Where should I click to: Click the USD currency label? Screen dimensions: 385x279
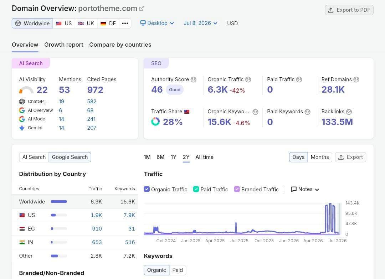232,24
